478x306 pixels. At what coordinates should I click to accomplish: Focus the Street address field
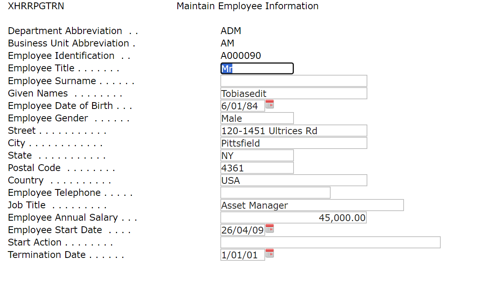293,131
